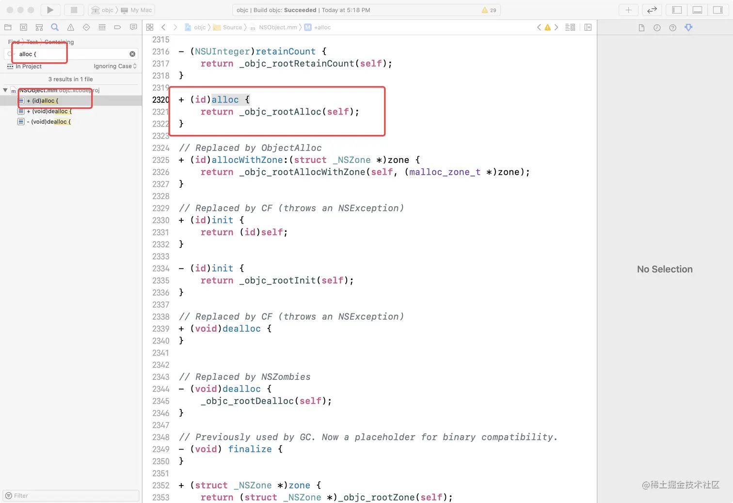Click line number 2330 in gutter
The image size is (733, 503).
pos(161,220)
